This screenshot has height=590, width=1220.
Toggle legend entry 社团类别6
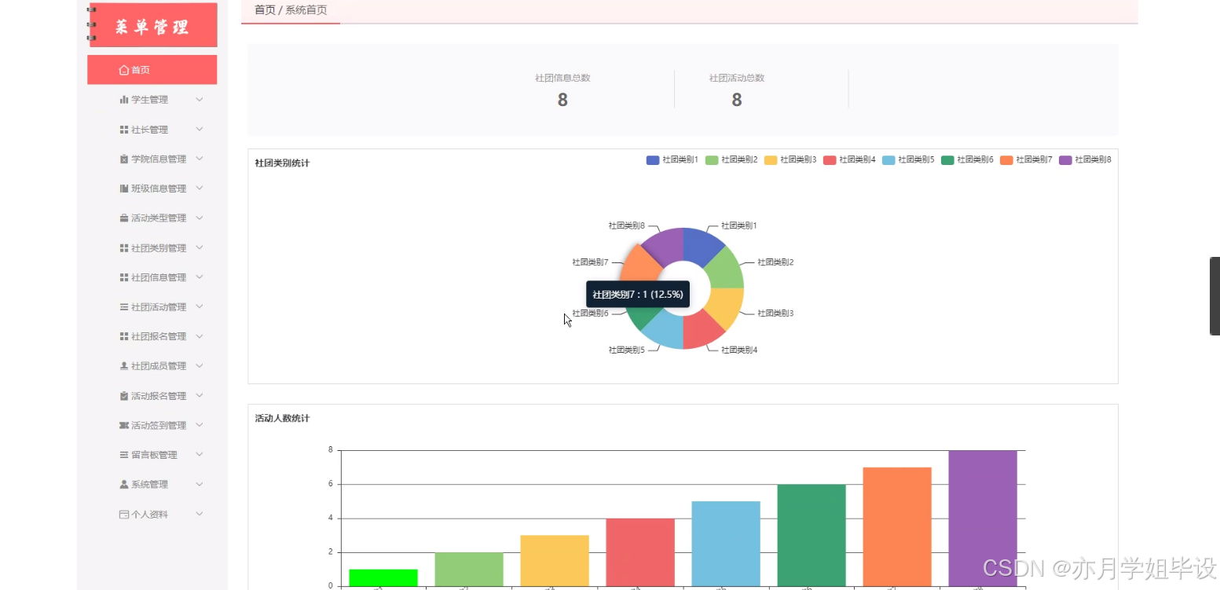(967, 159)
